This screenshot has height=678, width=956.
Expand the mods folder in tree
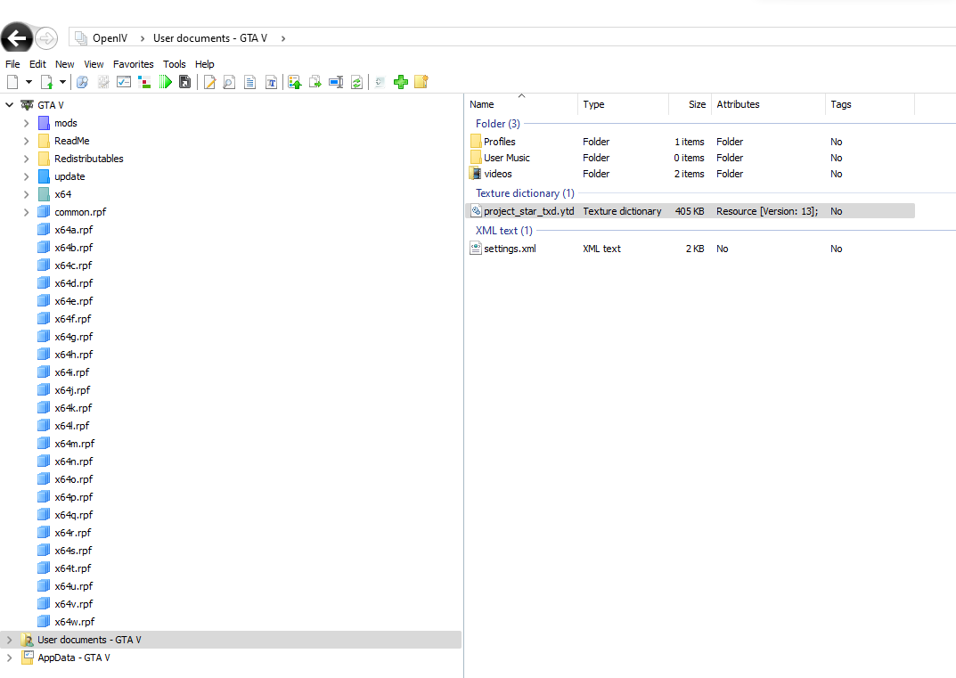click(x=27, y=123)
